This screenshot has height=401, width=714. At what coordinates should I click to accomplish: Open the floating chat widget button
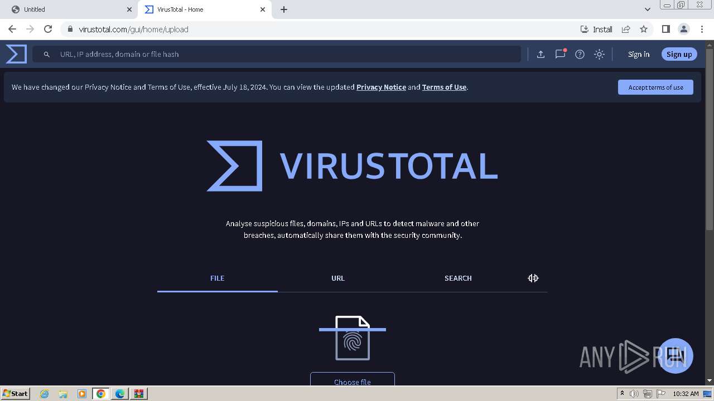[676, 355]
